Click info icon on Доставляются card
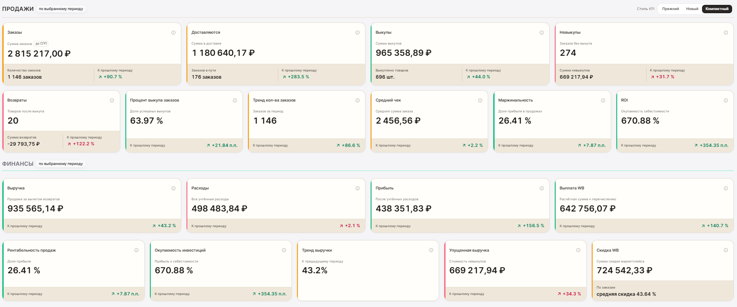Image resolution: width=737 pixels, height=307 pixels. coord(357,33)
